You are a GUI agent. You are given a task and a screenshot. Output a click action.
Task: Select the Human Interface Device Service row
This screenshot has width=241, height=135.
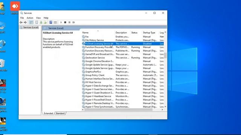pyautogui.click(x=123, y=79)
